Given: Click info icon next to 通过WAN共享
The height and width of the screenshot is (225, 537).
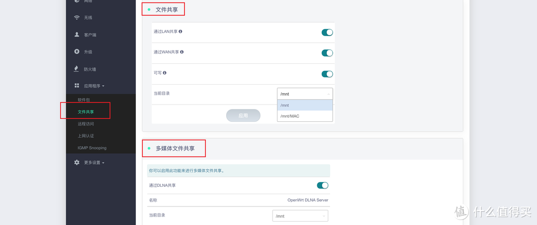Looking at the screenshot, I should (x=182, y=52).
